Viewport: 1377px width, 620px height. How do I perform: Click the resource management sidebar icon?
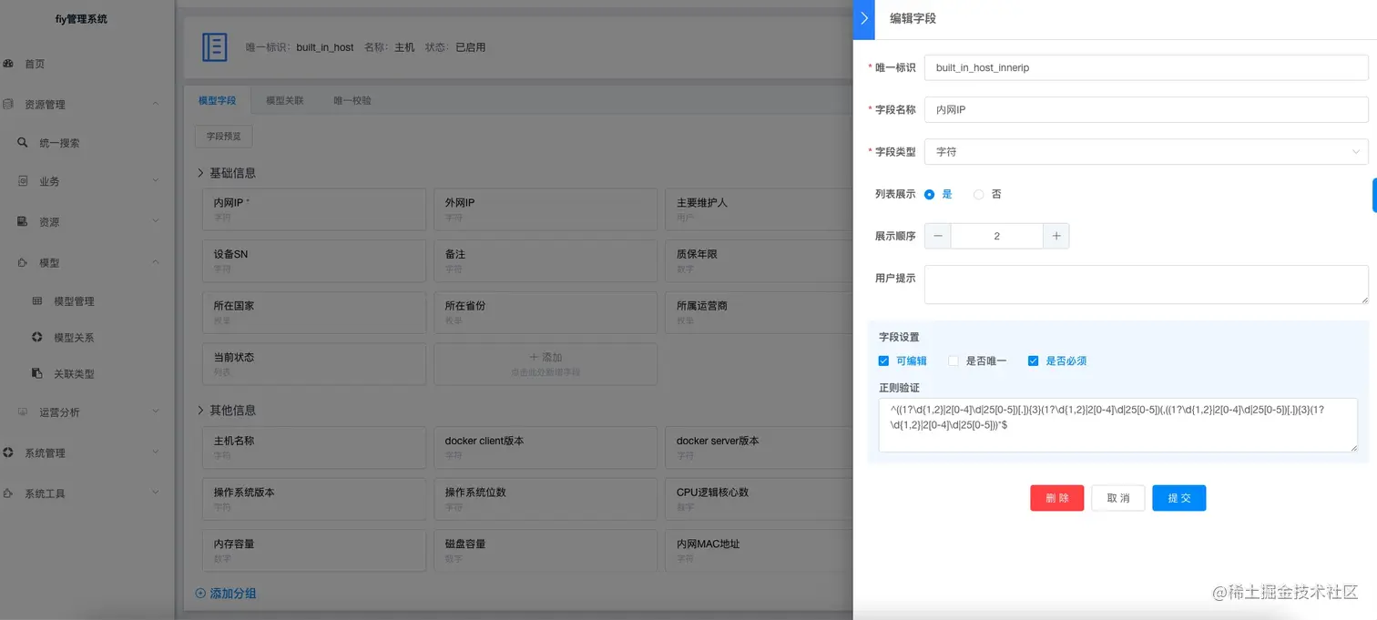(8, 104)
